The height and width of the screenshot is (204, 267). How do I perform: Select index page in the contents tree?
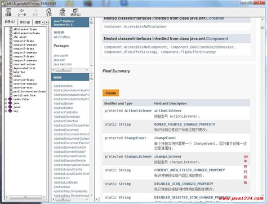click(x=17, y=76)
